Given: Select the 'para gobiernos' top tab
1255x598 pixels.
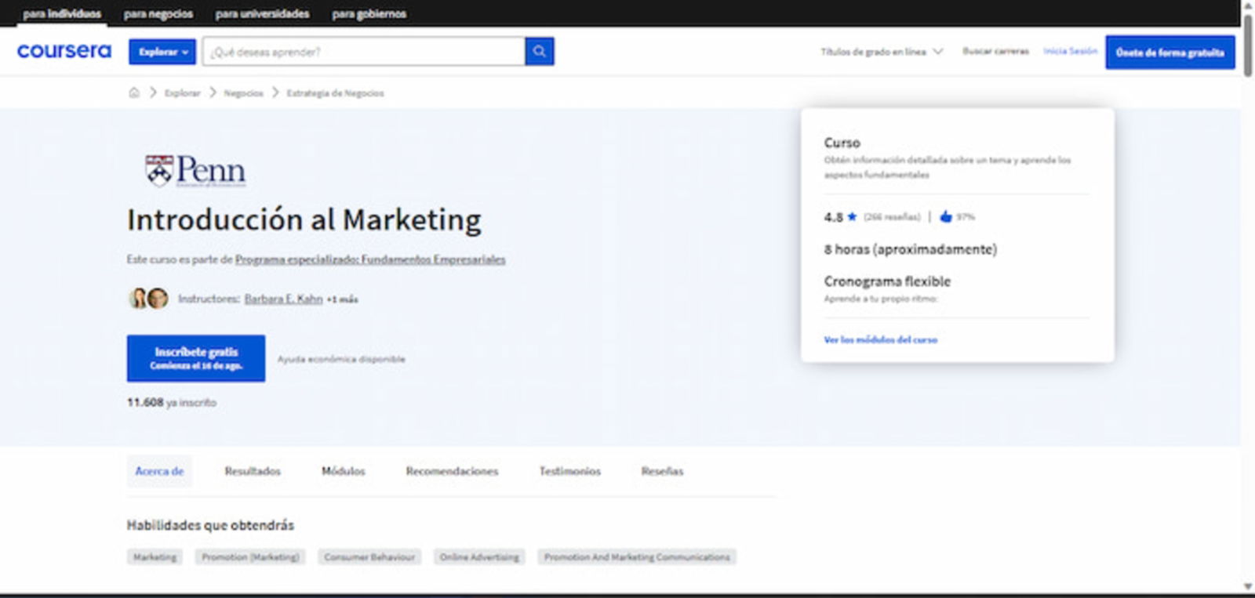Looking at the screenshot, I should point(369,13).
